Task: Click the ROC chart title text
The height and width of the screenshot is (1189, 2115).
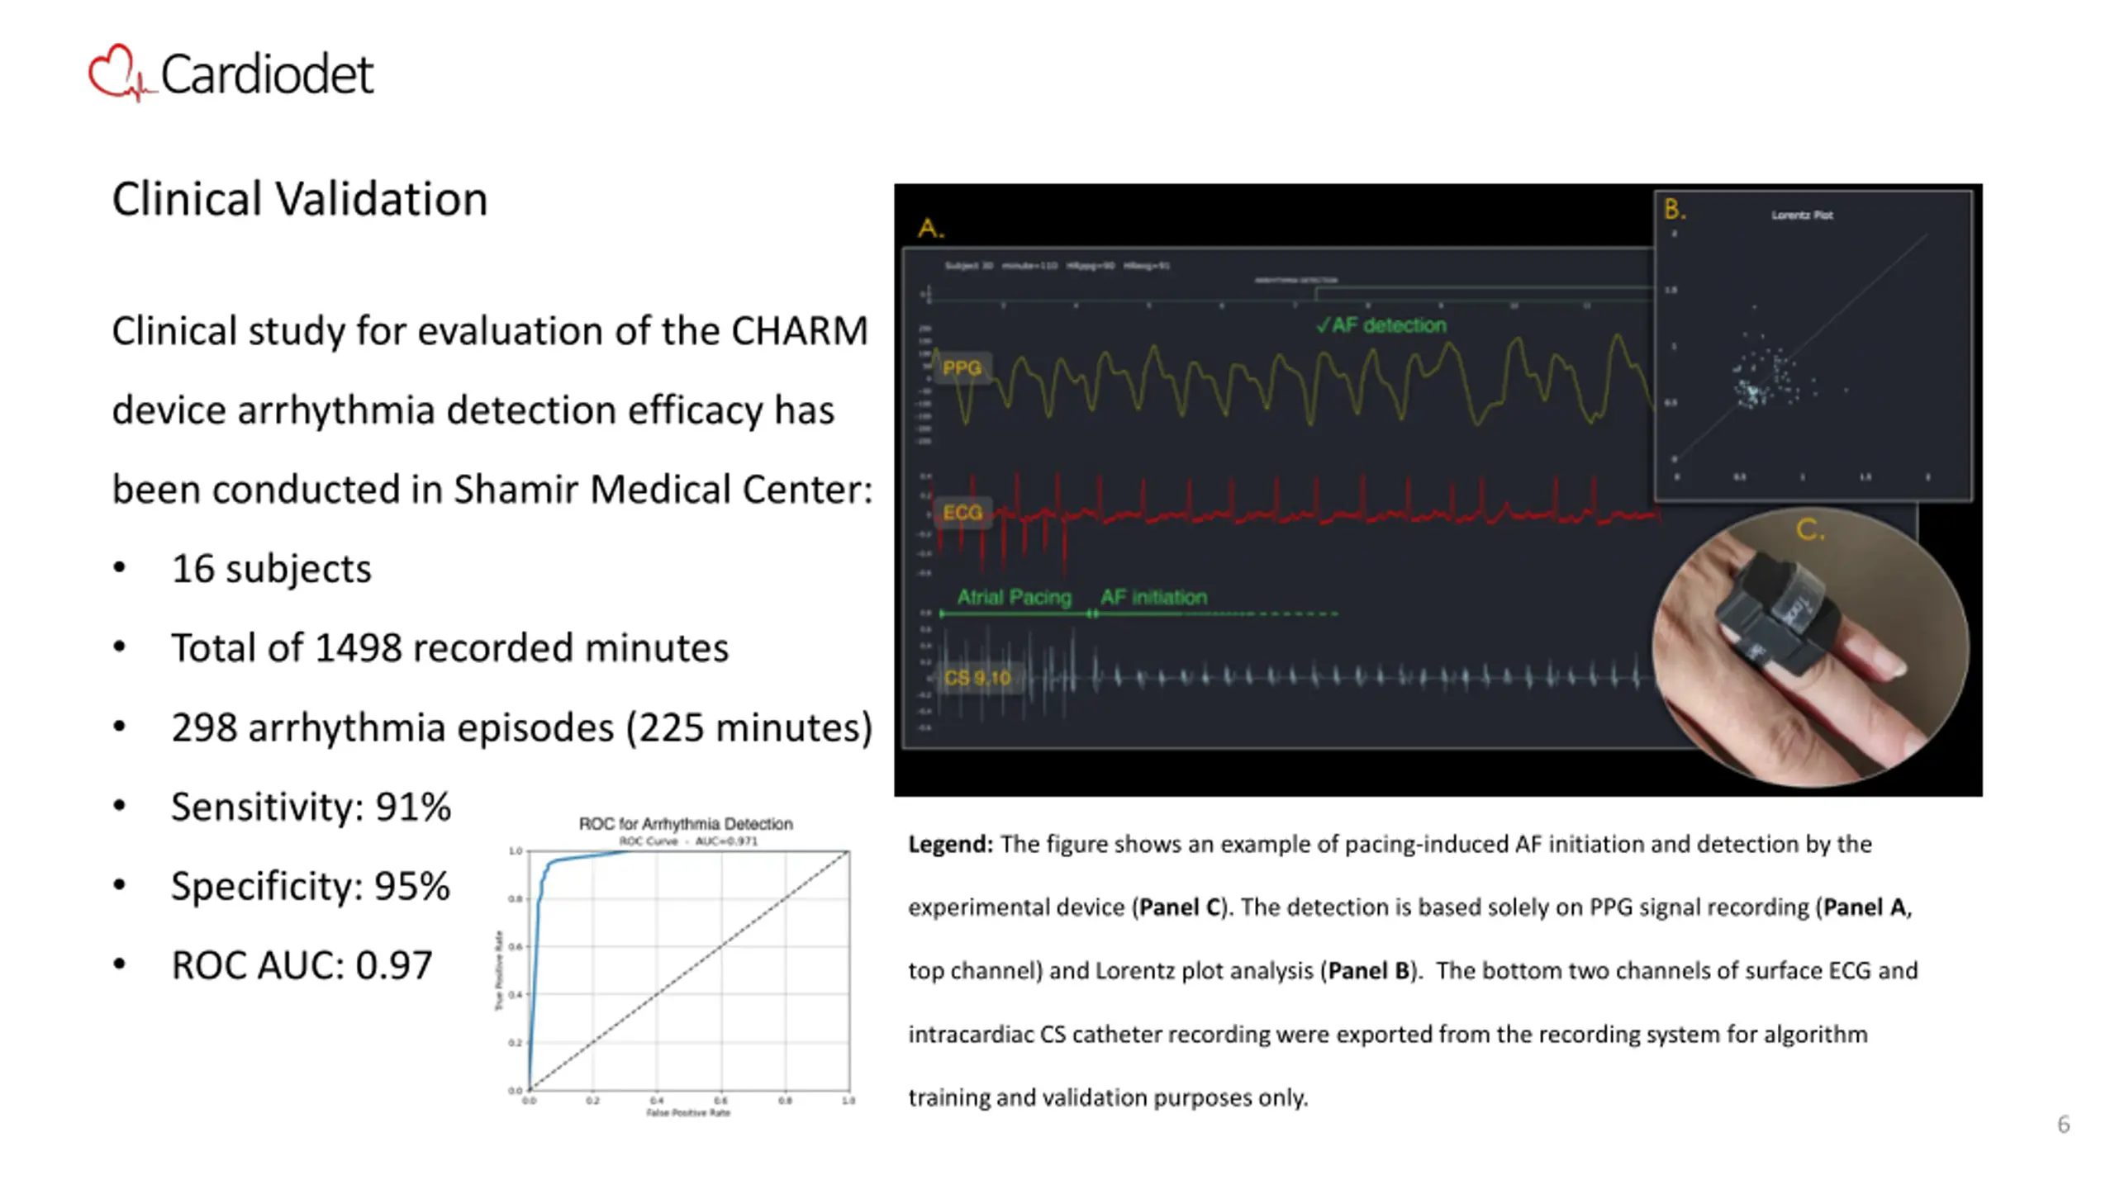Action: click(x=686, y=824)
